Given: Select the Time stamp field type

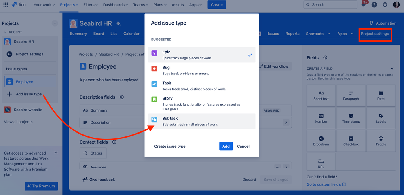Looking at the screenshot, I should tap(351, 118).
